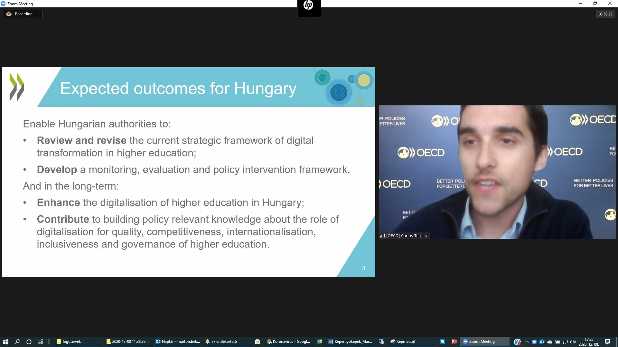Switch to Koronavírus Chrome window
Viewport: 618px width, 347px height.
click(x=288, y=342)
